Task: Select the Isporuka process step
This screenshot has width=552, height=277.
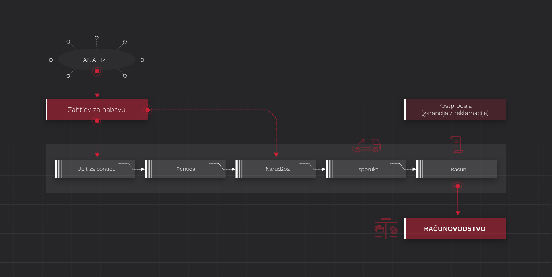Action: tap(367, 169)
